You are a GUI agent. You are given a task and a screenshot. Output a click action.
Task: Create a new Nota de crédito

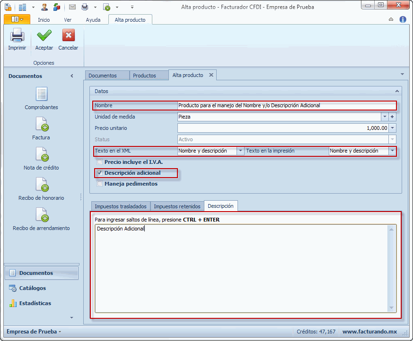point(42,154)
